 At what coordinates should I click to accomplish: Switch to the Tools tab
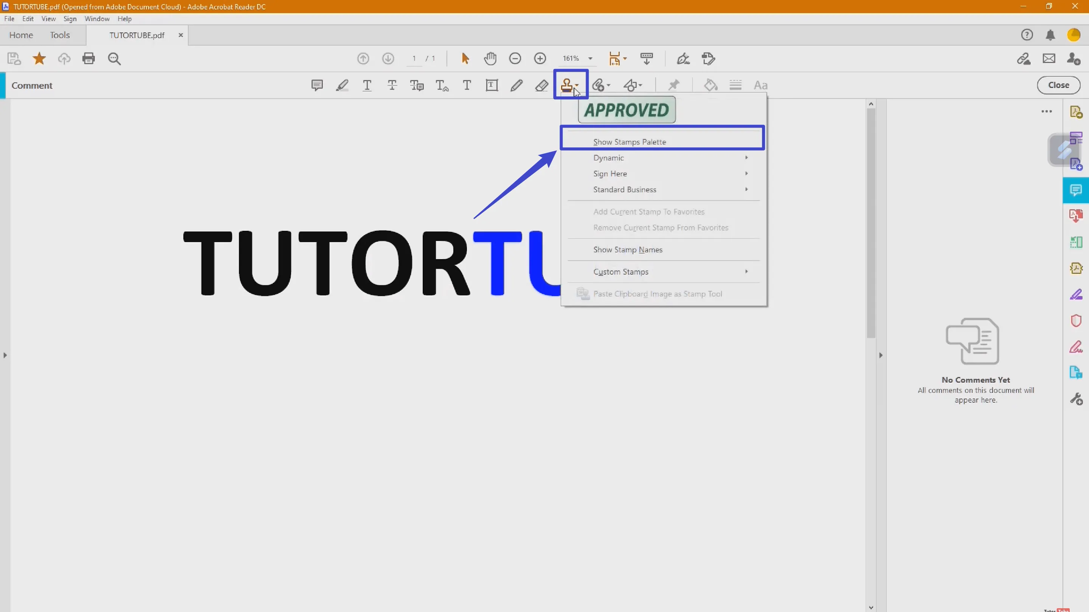pos(60,35)
